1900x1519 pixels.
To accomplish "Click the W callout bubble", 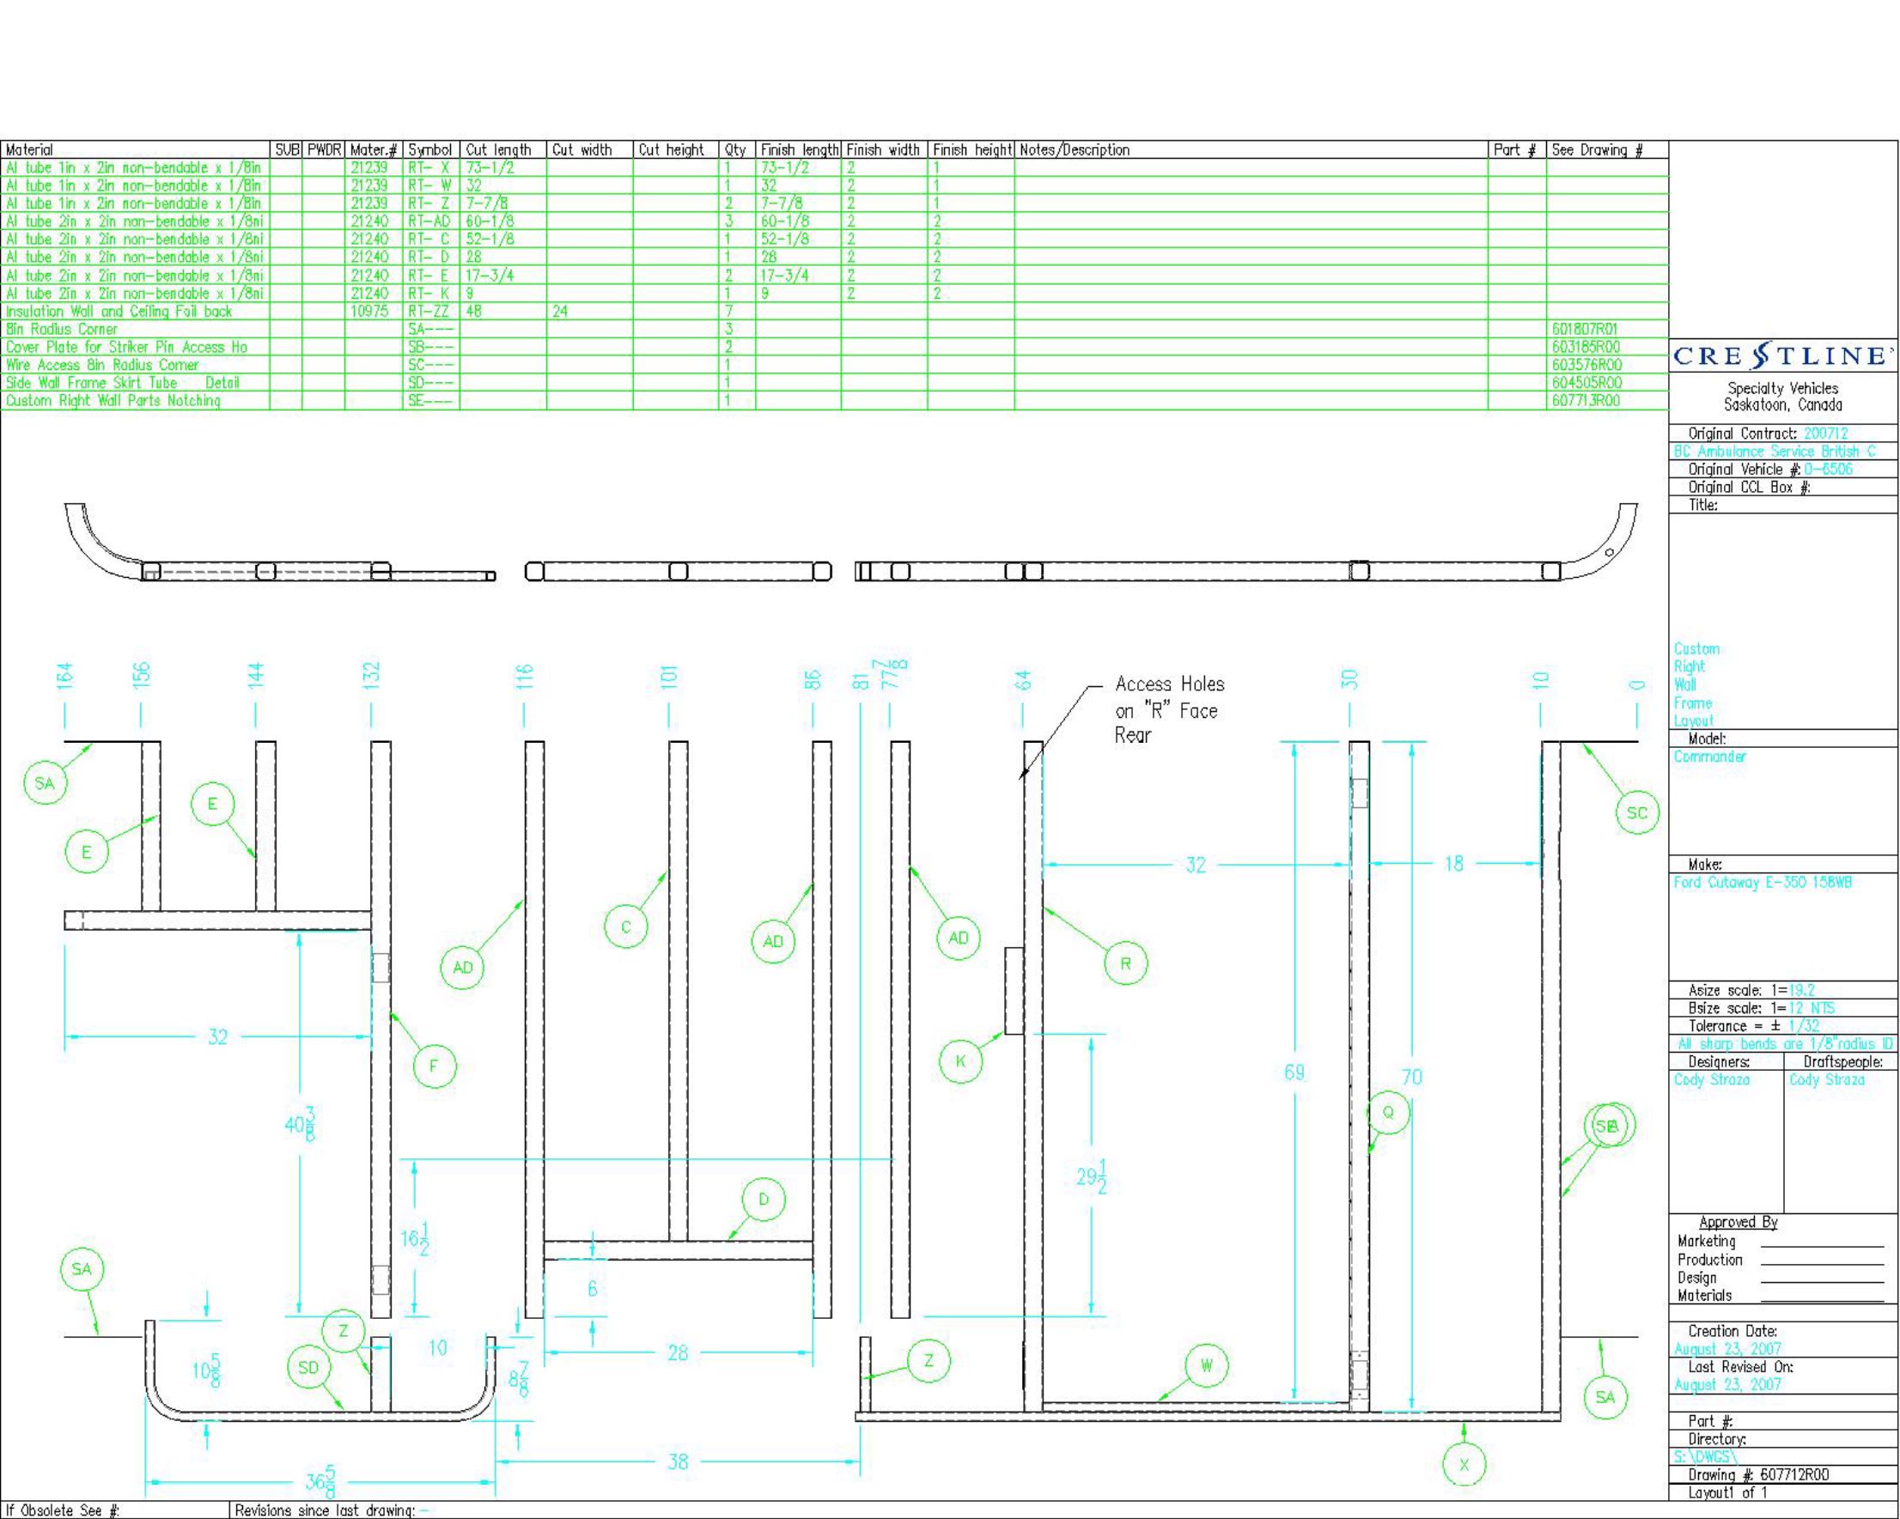I will click(1207, 1365).
